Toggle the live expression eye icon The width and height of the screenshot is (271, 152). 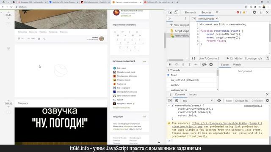pos(219,100)
